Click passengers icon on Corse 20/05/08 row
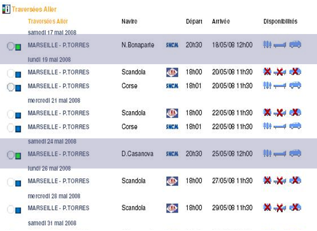Image resolution: width=317 pixels, height=231 pixels. [267, 85]
